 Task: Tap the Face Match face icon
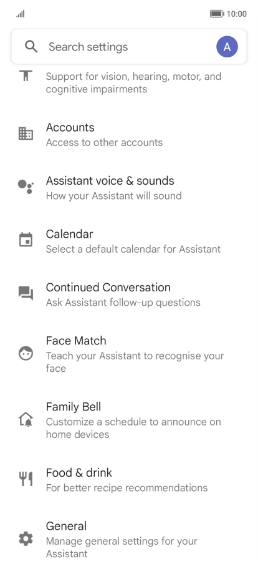pyautogui.click(x=26, y=353)
